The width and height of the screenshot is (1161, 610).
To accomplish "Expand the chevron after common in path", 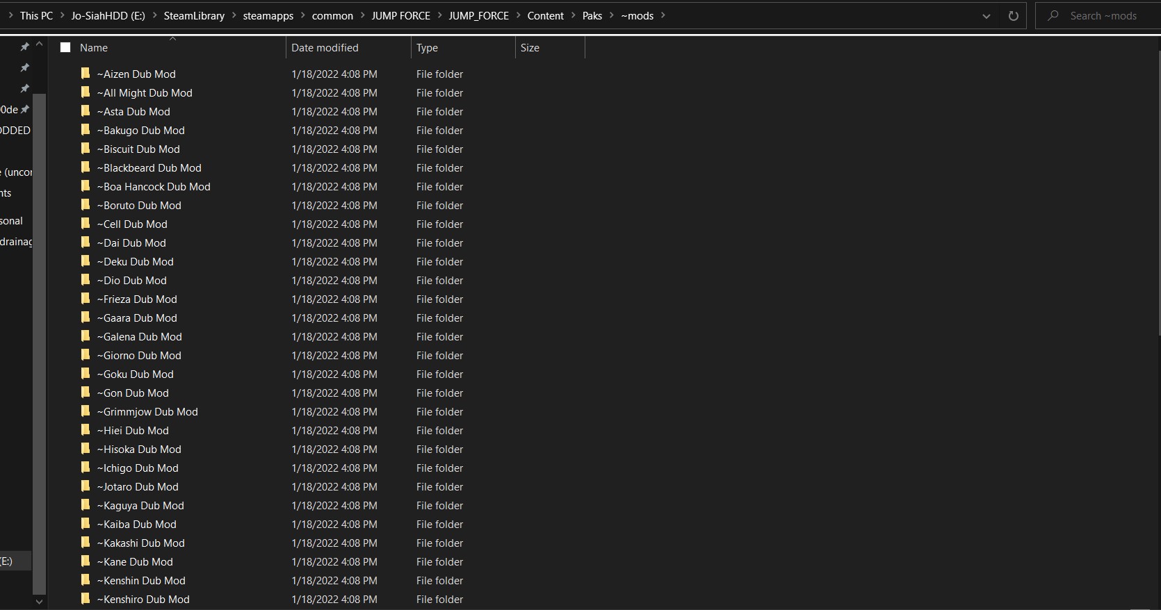I will (x=363, y=15).
